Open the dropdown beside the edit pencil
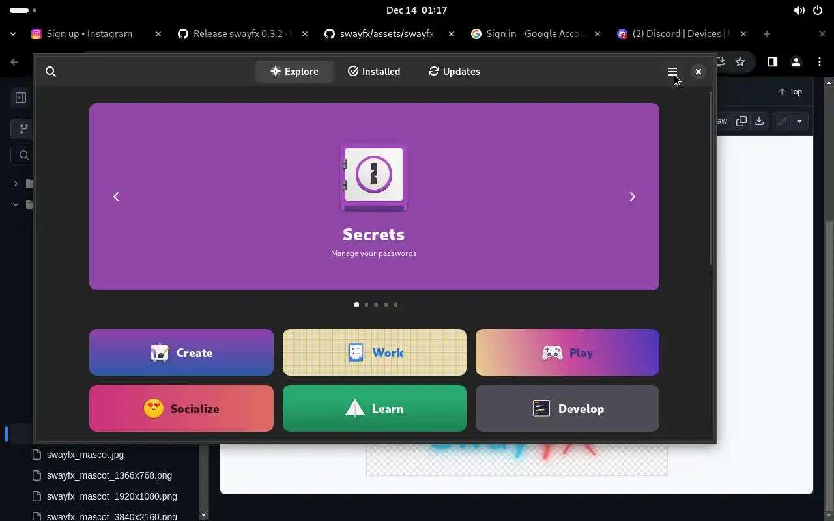834x521 pixels. coord(799,121)
